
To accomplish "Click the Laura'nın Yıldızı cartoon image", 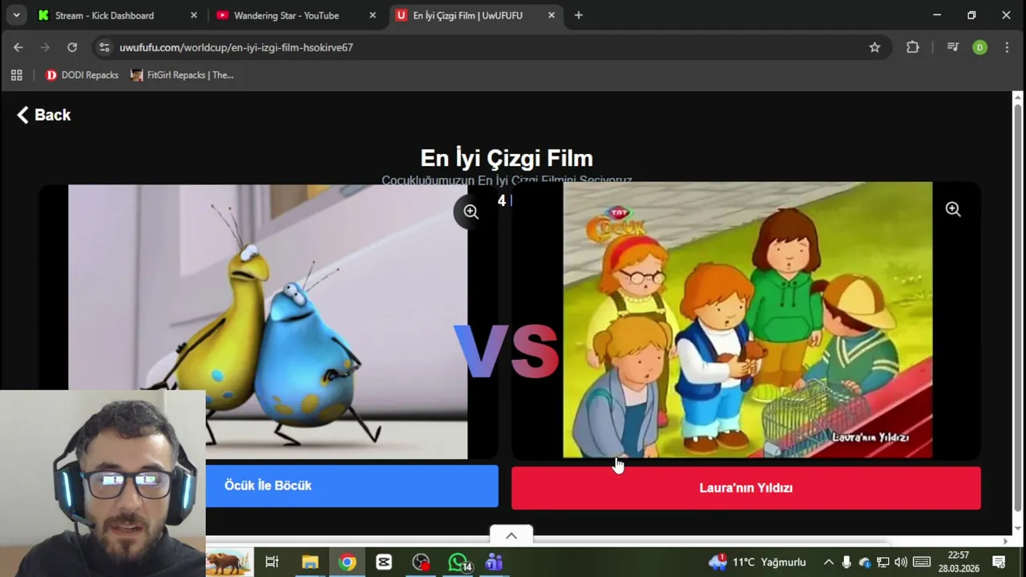I will (747, 320).
